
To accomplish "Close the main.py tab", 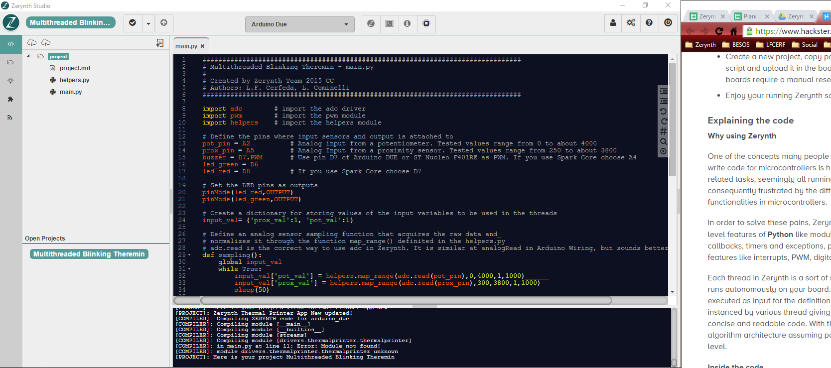I will [x=202, y=46].
